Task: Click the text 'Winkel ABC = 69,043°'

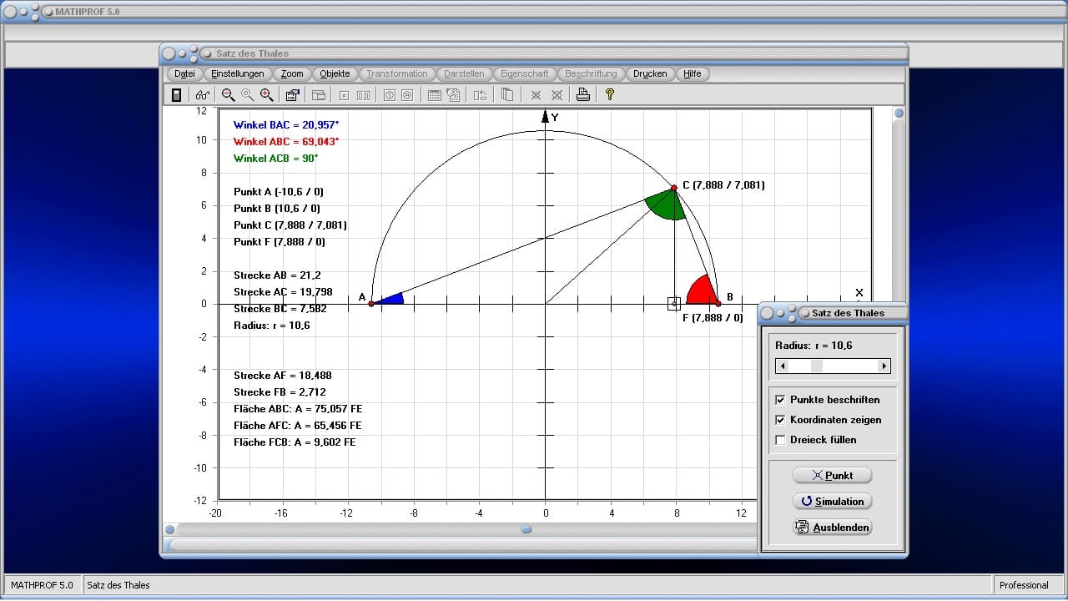Action: [x=286, y=142]
